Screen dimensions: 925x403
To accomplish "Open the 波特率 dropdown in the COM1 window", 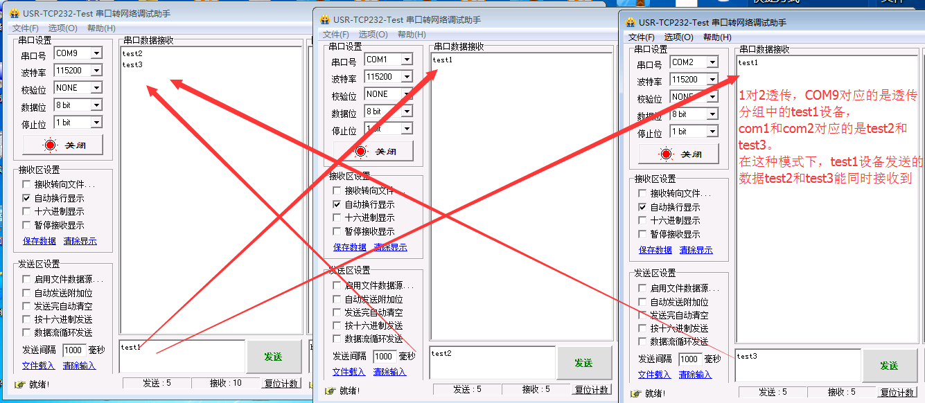I will point(407,77).
